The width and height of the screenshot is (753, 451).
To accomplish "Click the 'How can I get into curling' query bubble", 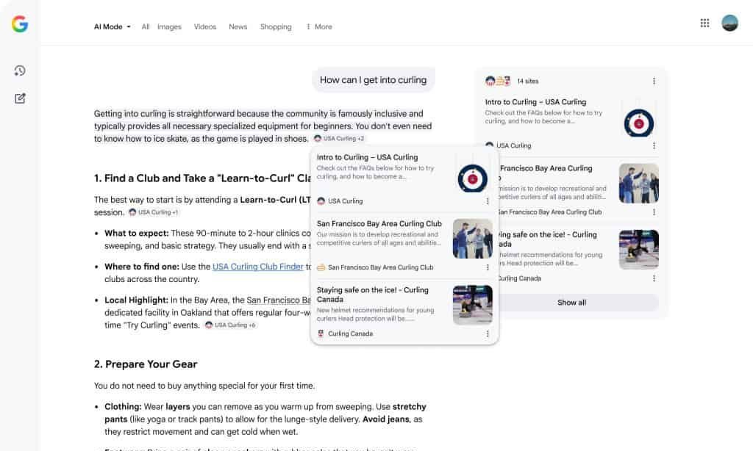I will coord(373,80).
